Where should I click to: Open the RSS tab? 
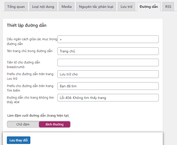(x=168, y=7)
